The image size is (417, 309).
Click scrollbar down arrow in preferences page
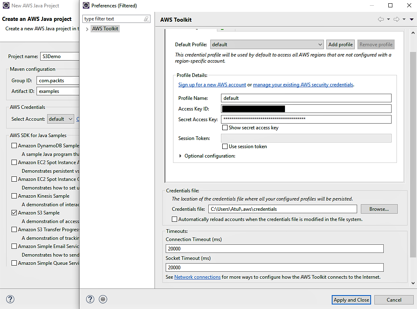(413, 283)
